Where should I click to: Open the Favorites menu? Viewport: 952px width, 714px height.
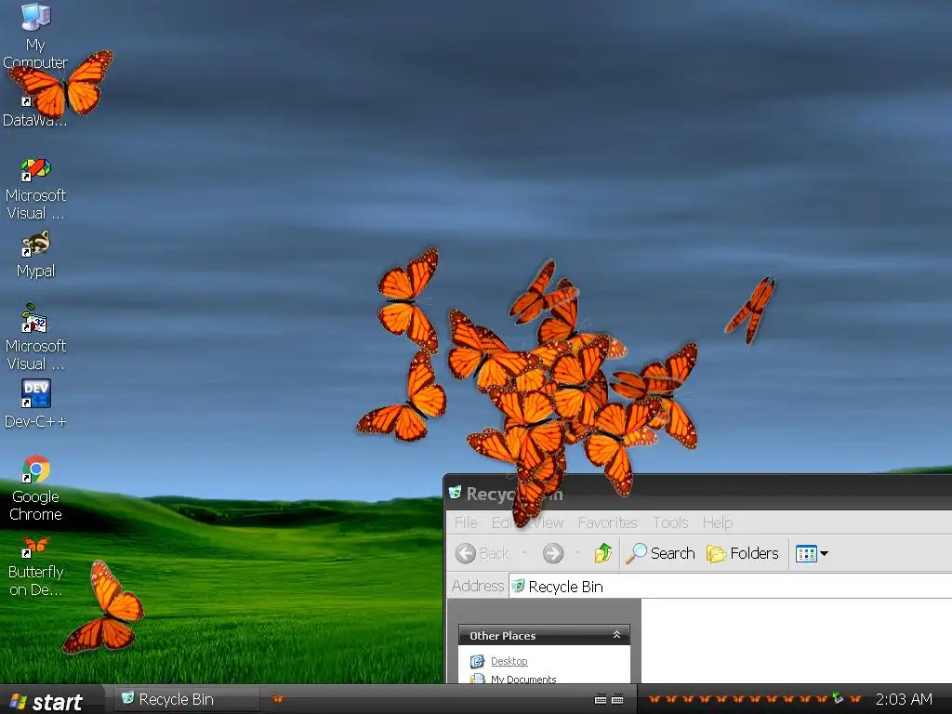tap(607, 522)
